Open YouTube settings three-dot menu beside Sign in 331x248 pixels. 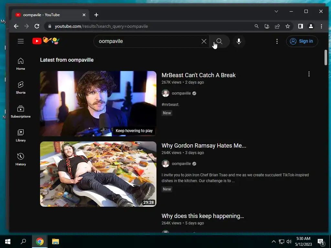pos(277,41)
